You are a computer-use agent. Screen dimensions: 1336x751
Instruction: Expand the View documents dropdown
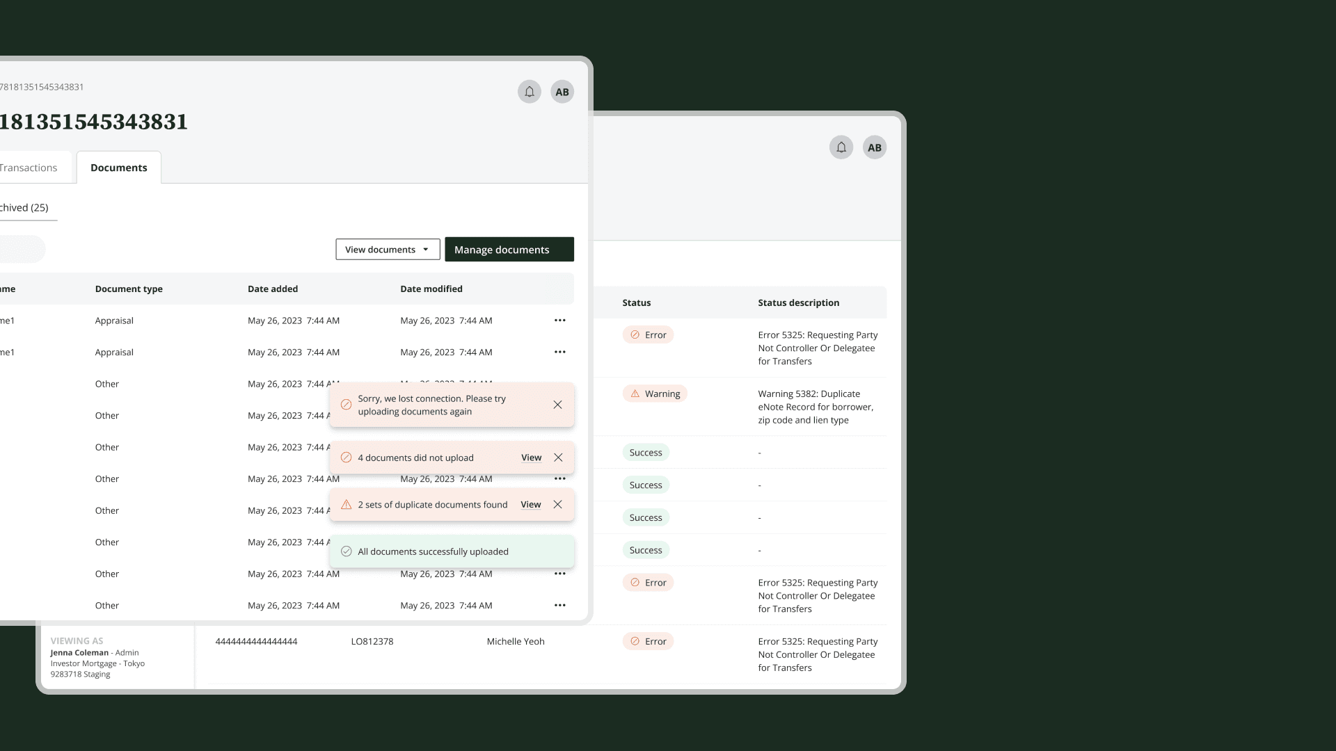point(388,250)
